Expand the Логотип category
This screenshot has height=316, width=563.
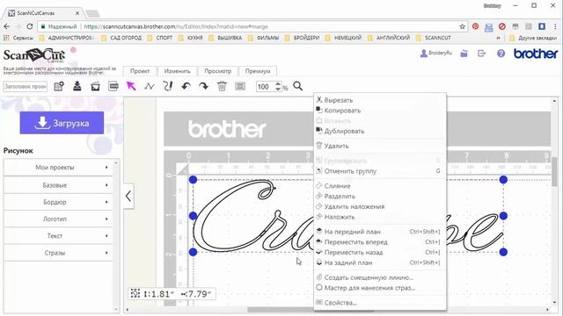[58, 219]
